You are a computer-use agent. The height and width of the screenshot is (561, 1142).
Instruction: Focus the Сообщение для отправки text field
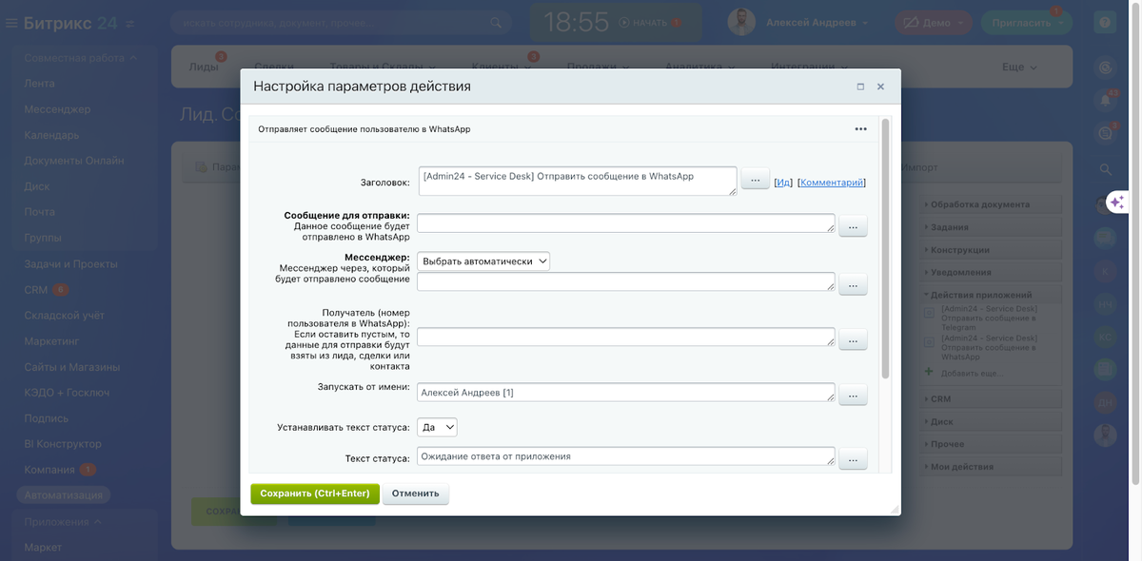626,223
